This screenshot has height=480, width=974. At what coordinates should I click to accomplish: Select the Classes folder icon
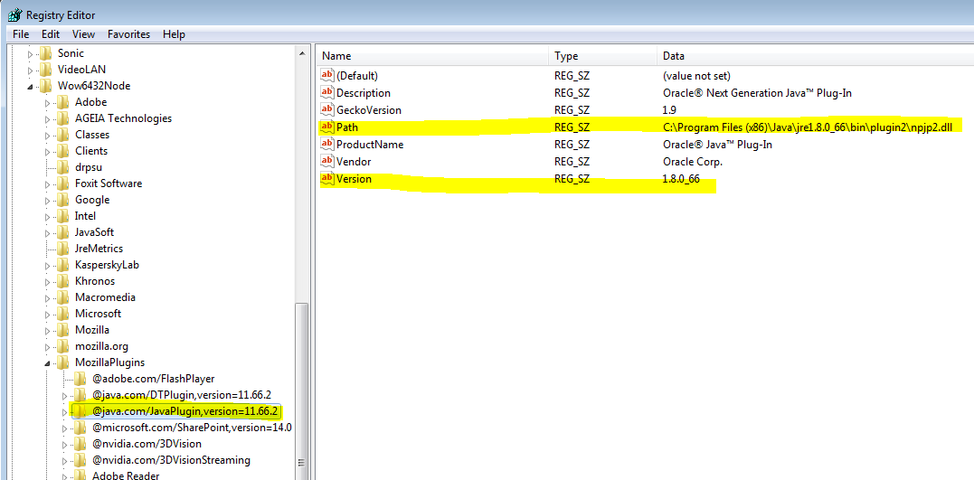(x=62, y=135)
